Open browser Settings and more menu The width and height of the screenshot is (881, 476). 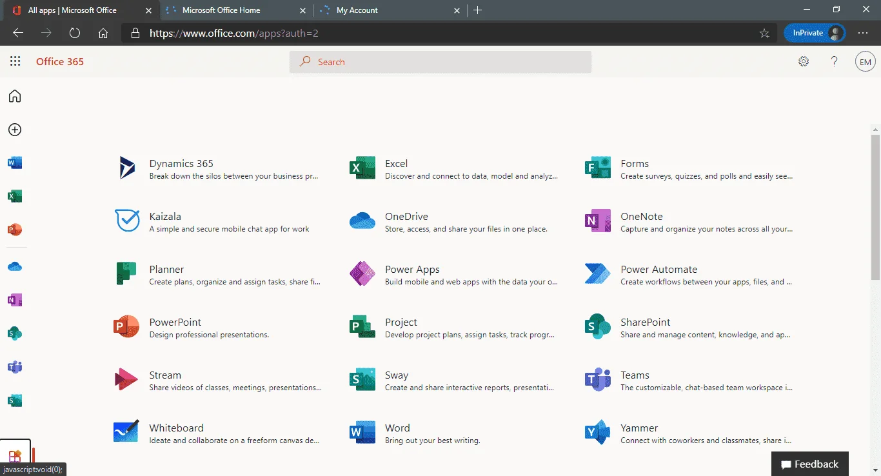[863, 33]
